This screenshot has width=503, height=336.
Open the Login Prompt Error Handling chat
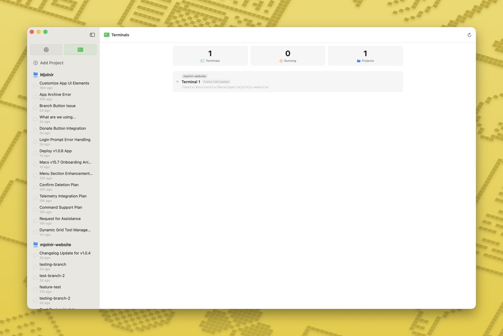(x=64, y=142)
